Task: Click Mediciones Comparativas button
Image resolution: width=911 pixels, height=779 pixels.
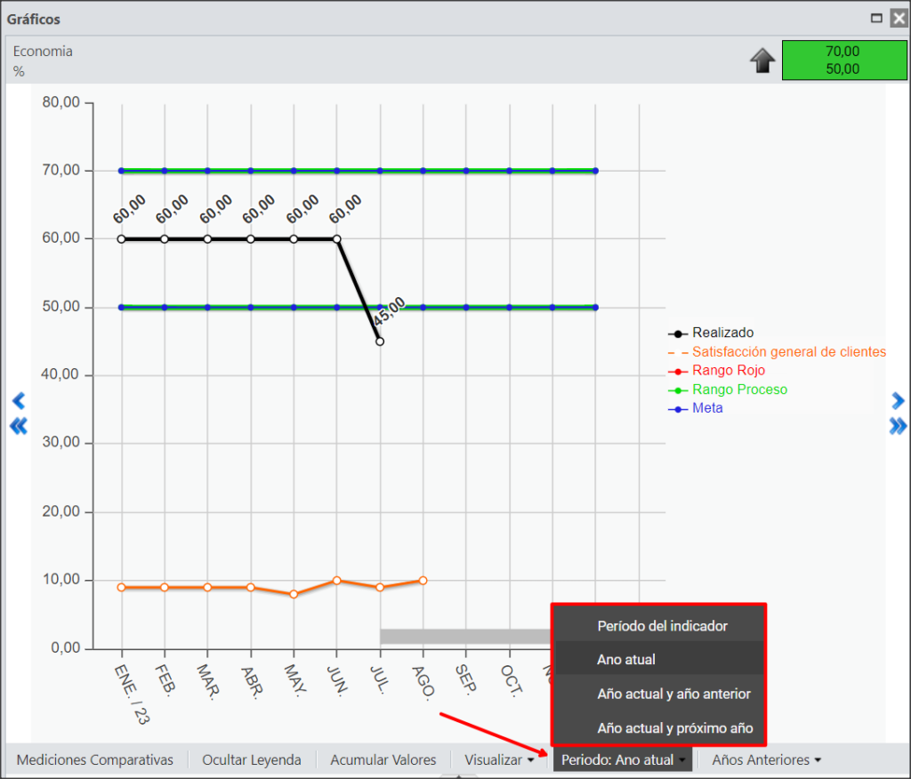Action: pyautogui.click(x=94, y=759)
